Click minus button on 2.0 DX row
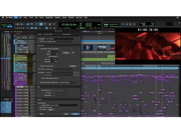This screenshot has width=181, height=133. pos(78,75)
